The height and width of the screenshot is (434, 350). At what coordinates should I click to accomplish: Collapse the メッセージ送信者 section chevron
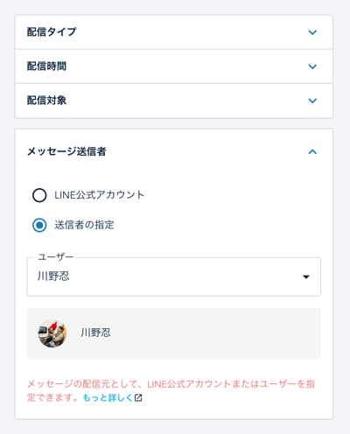pos(312,151)
